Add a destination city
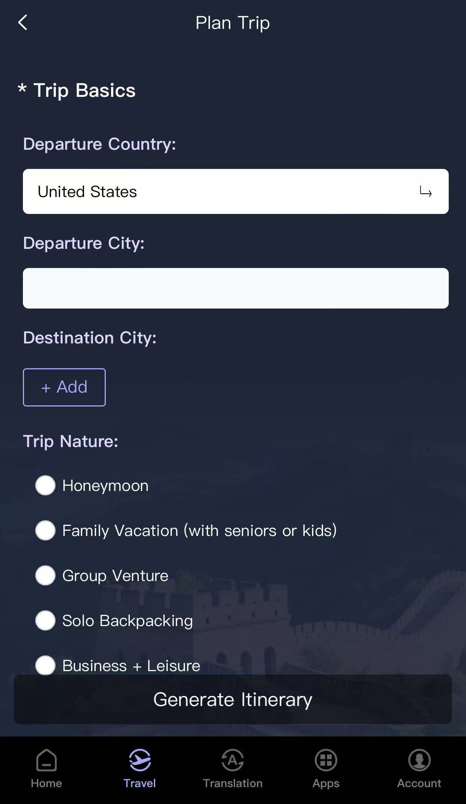The width and height of the screenshot is (466, 804). pyautogui.click(x=64, y=387)
